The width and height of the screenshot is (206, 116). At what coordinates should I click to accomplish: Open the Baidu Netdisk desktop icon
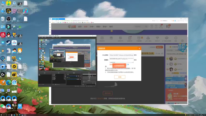point(14,43)
